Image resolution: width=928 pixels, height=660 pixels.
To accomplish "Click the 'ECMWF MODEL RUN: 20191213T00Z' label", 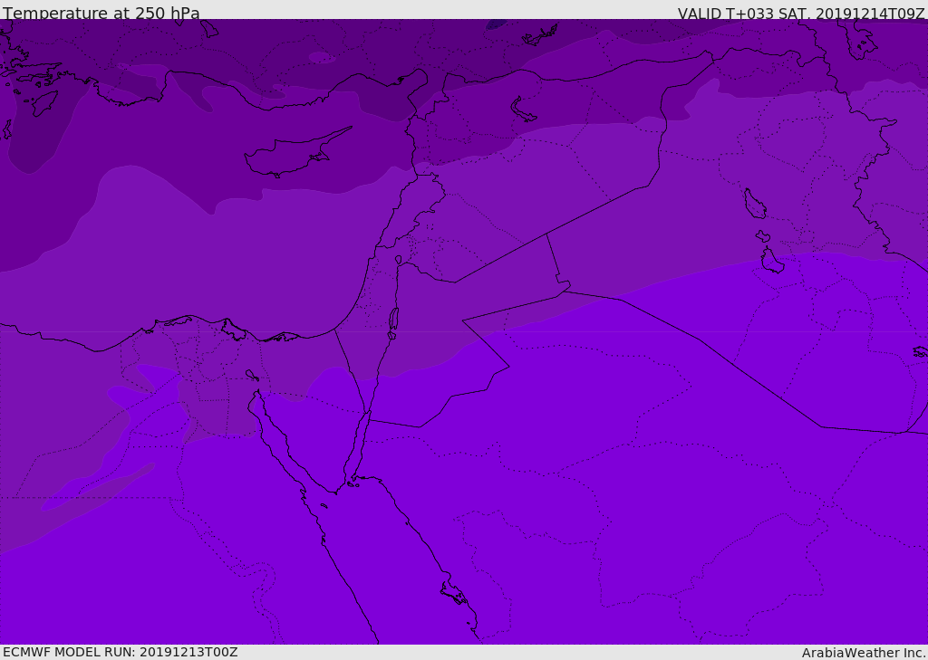I will coord(121,652).
